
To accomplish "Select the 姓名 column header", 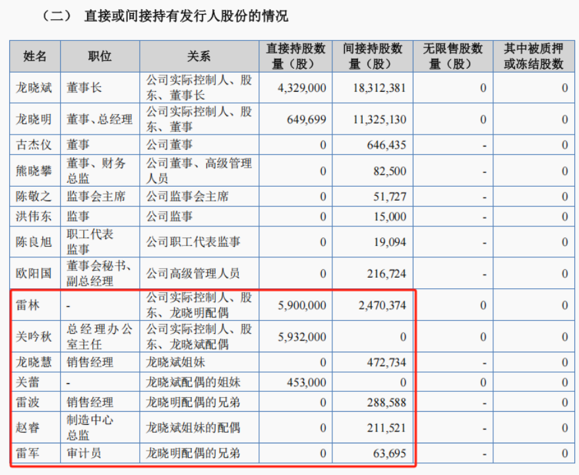I will coord(35,56).
